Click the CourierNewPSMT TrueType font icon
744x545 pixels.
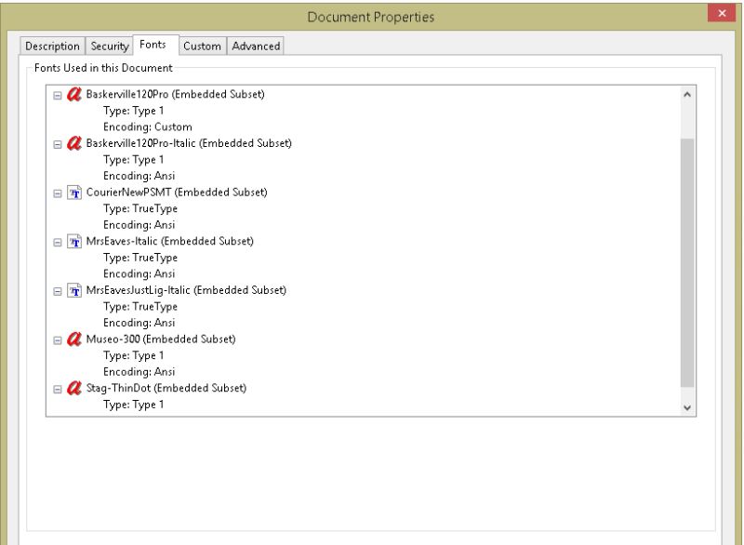(74, 193)
